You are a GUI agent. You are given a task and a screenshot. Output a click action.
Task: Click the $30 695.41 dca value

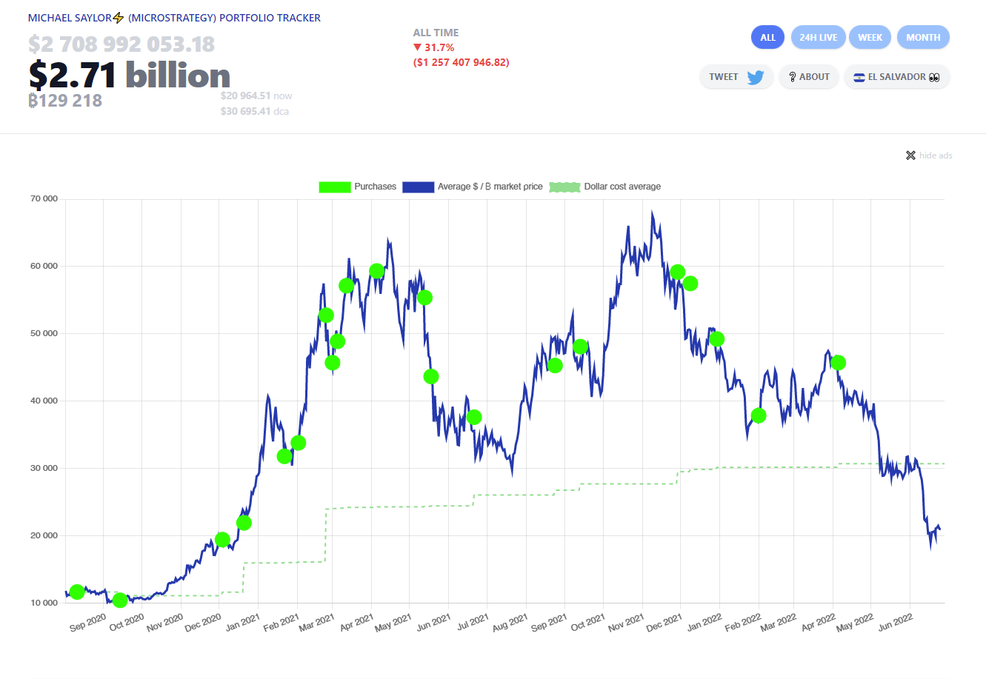tap(255, 111)
